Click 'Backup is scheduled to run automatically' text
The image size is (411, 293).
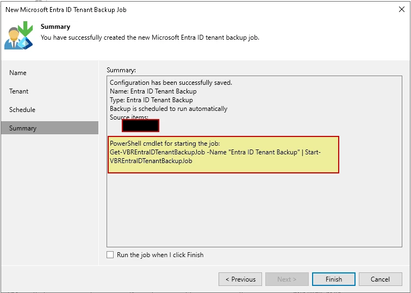[169, 109]
